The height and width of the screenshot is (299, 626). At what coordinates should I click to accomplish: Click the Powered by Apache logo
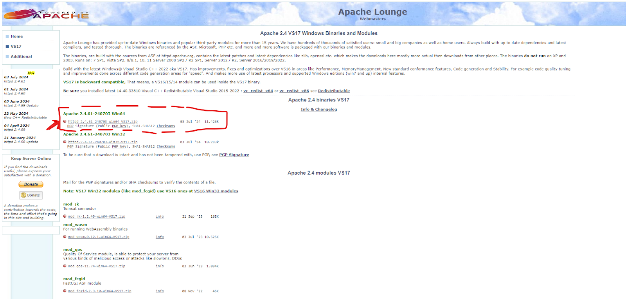pyautogui.click(x=46, y=14)
